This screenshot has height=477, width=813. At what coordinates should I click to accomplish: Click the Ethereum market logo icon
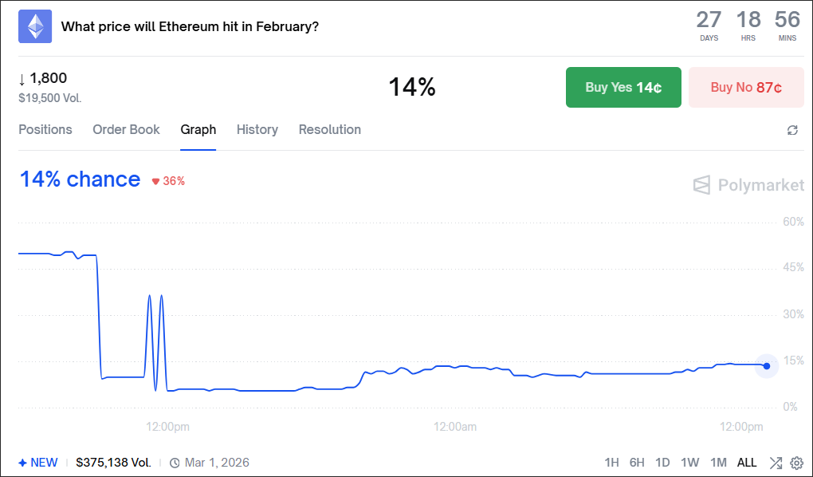coord(35,26)
